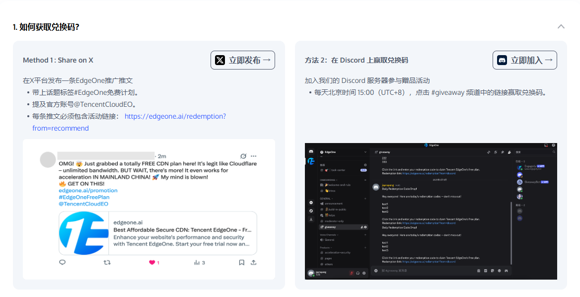The image size is (580, 297).
Task: Bookmark the tweet
Action: [241, 262]
